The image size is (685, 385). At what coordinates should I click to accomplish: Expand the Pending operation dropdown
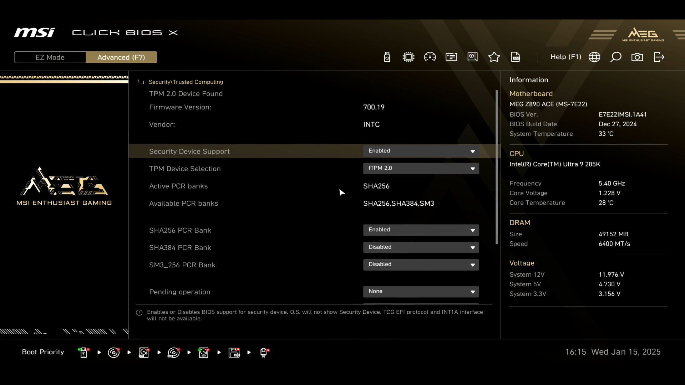click(421, 292)
